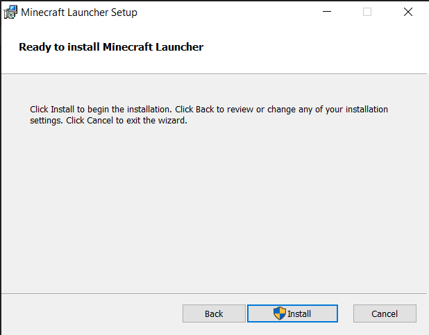Click the heading 'Ready to install Minecraft Launcher'
The width and height of the screenshot is (429, 335).
pyautogui.click(x=111, y=47)
